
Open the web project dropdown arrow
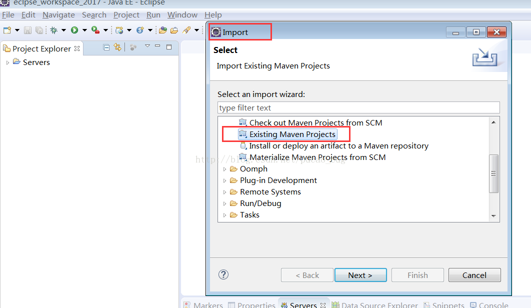click(x=129, y=30)
